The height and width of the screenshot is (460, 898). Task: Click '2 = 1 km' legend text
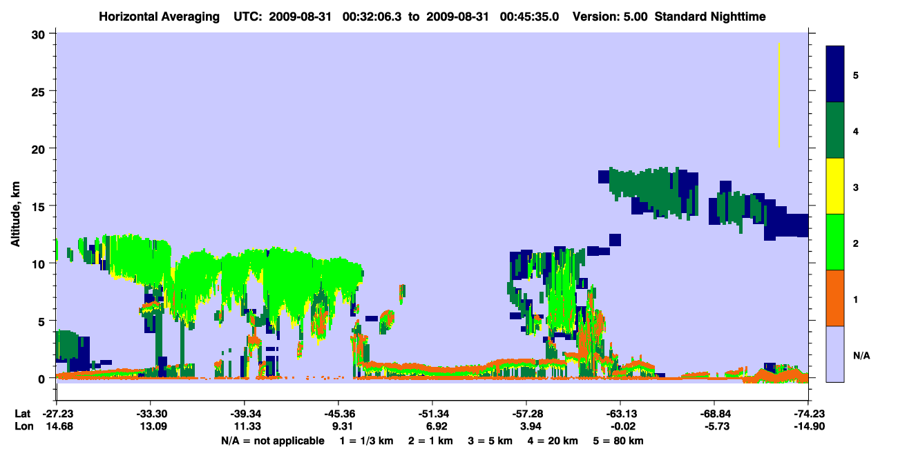(x=430, y=441)
